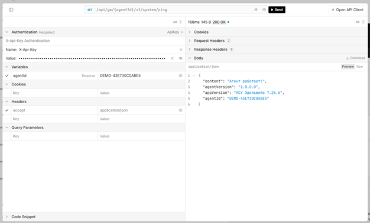The width and height of the screenshot is (370, 223).
Task: Select the appVersion value text
Action: (x=258, y=93)
